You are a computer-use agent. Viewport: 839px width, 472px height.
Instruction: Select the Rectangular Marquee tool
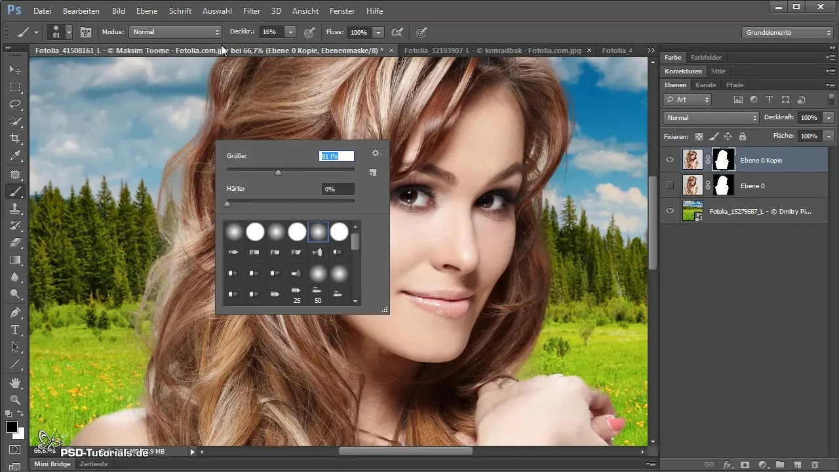15,87
